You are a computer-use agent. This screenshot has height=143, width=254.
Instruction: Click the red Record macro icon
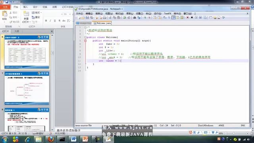pyautogui.click(x=187, y=17)
